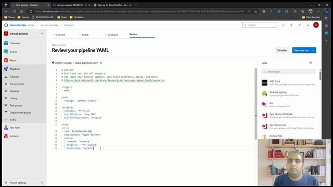
Task: Open browser settings ellipsis menu
Action: point(318,11)
